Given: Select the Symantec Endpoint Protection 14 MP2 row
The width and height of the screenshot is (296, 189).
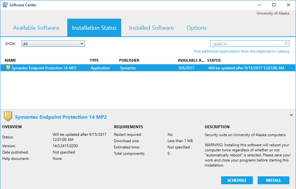Looking at the screenshot, I should (x=44, y=68).
